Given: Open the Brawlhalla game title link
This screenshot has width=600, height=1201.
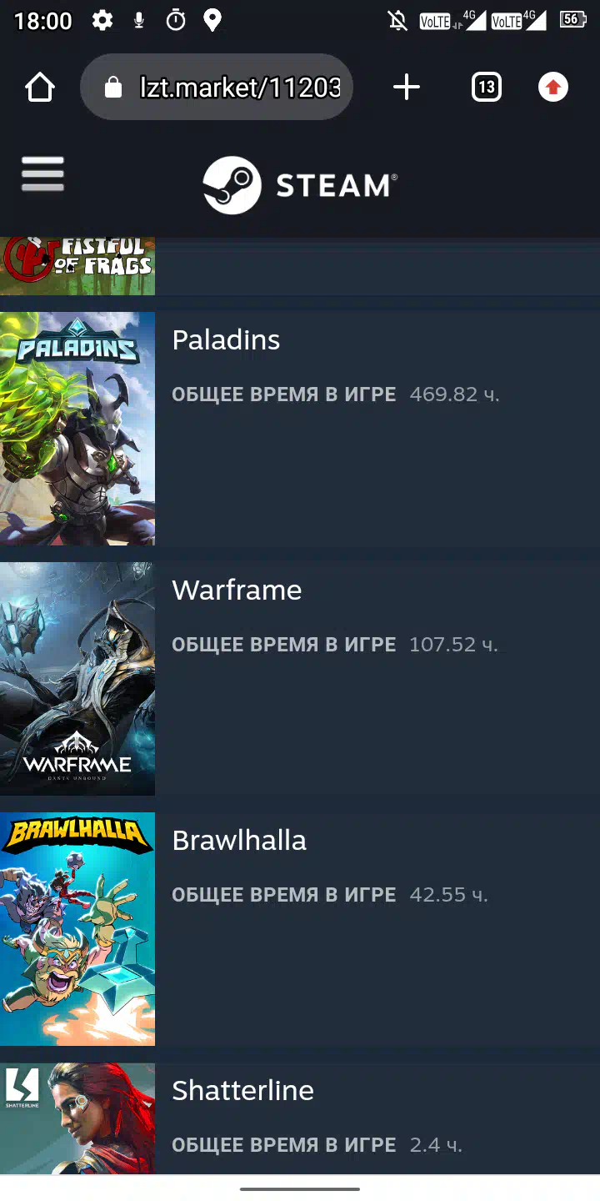Looking at the screenshot, I should [239, 840].
